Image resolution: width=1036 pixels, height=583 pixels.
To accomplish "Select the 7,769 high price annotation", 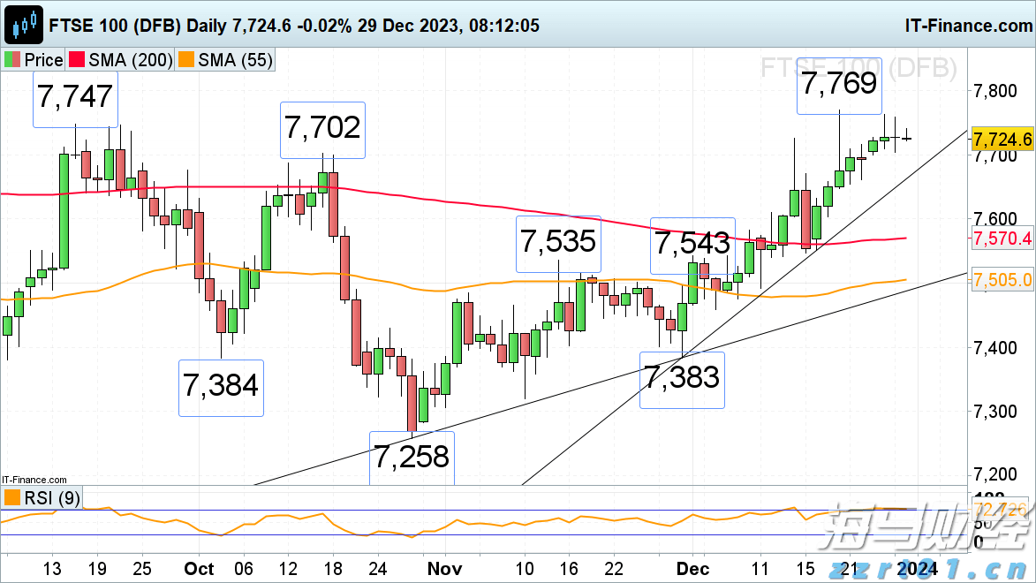I will [x=839, y=84].
